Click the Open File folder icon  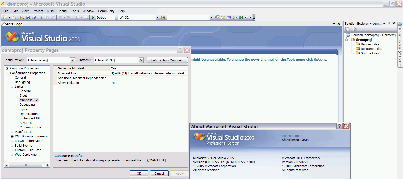click(22, 17)
